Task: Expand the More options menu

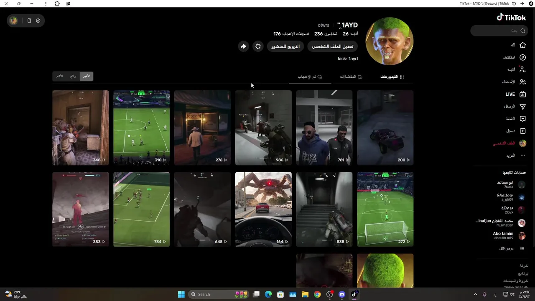Action: coord(516,156)
